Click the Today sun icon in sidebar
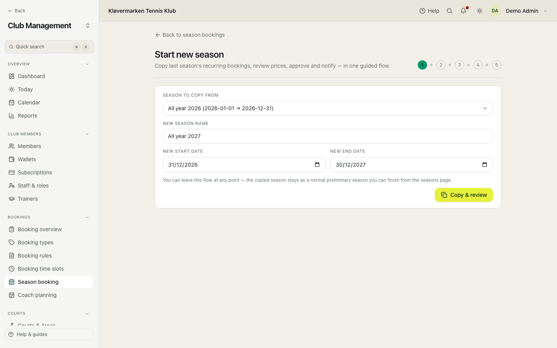This screenshot has width=557, height=348. click(x=12, y=89)
